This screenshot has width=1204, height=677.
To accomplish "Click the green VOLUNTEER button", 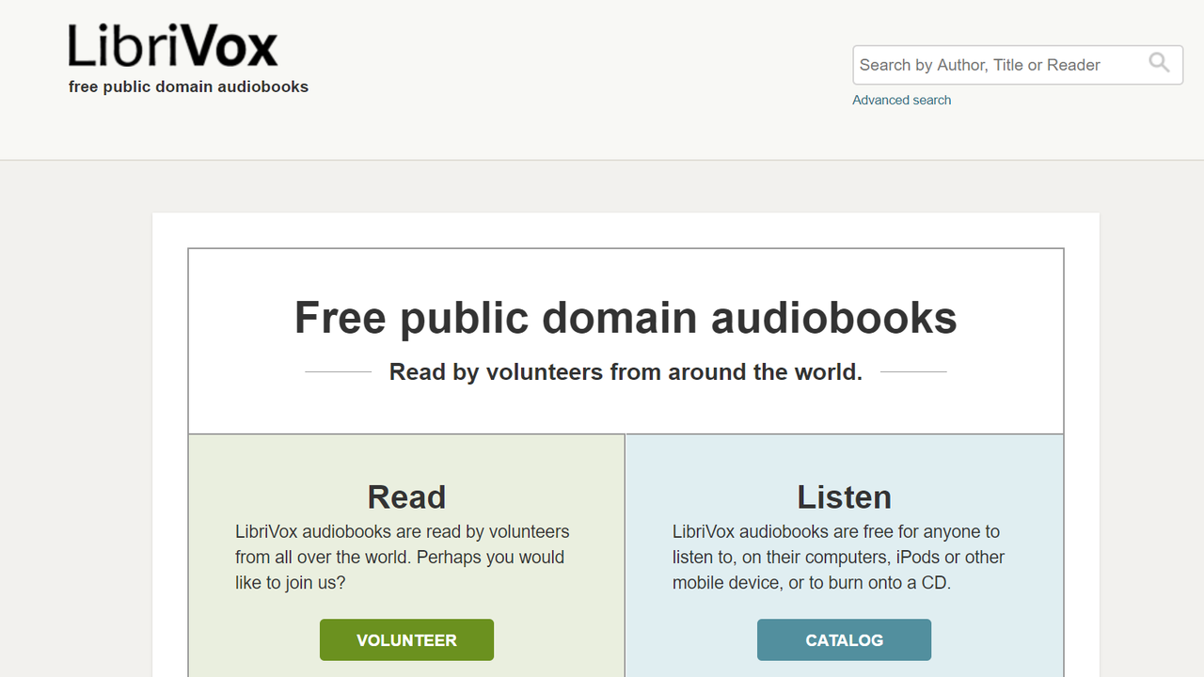I will coord(406,640).
